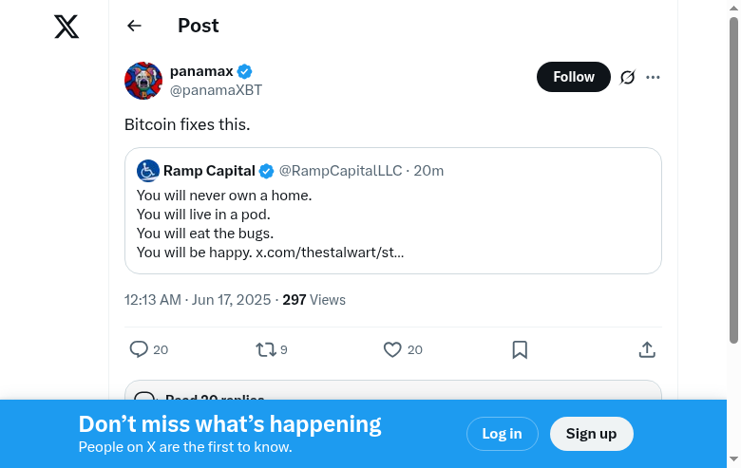Like the Bitcoin fixes this post

[392, 349]
